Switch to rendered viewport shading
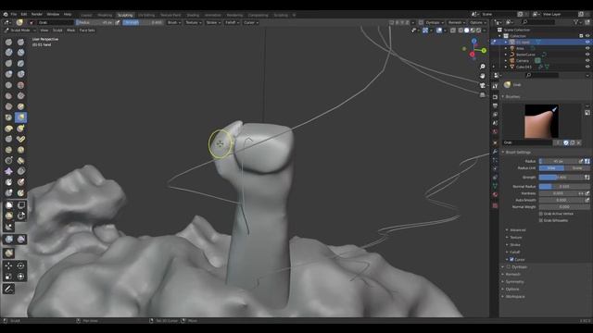The height and width of the screenshot is (333, 593). click(x=478, y=31)
